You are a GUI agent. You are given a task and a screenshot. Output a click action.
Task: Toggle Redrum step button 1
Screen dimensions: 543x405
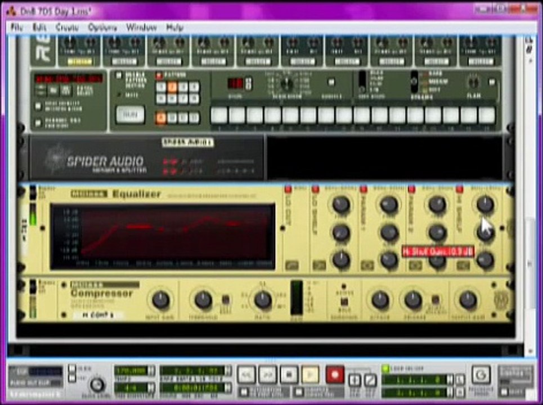pyautogui.click(x=219, y=115)
